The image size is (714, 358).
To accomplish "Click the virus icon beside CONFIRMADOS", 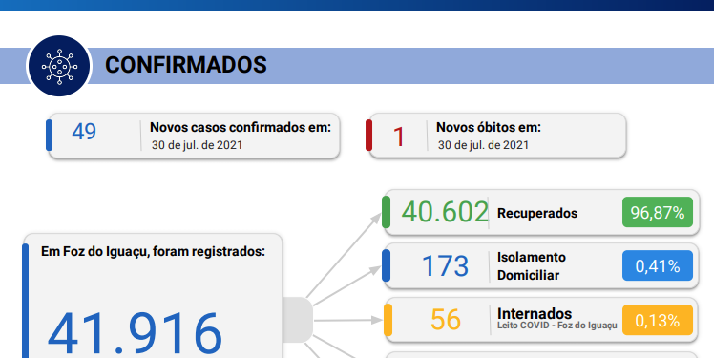I will [59, 66].
